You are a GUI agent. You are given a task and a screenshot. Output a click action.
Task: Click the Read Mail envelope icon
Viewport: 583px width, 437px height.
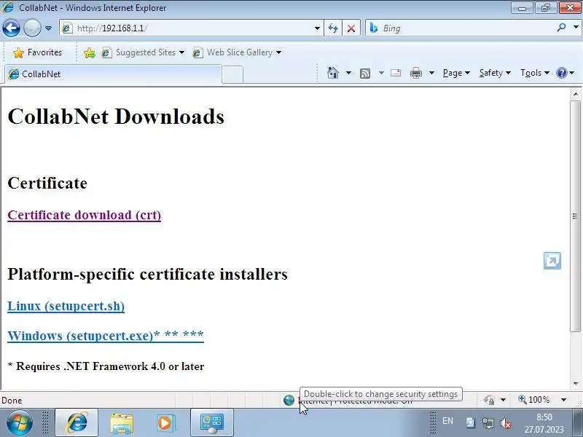coord(396,73)
